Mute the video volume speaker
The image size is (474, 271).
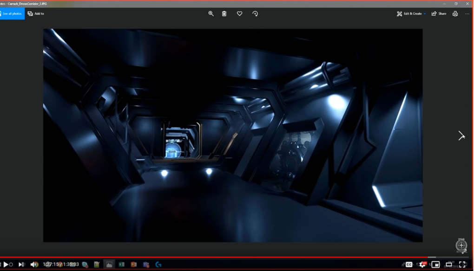[34, 265]
